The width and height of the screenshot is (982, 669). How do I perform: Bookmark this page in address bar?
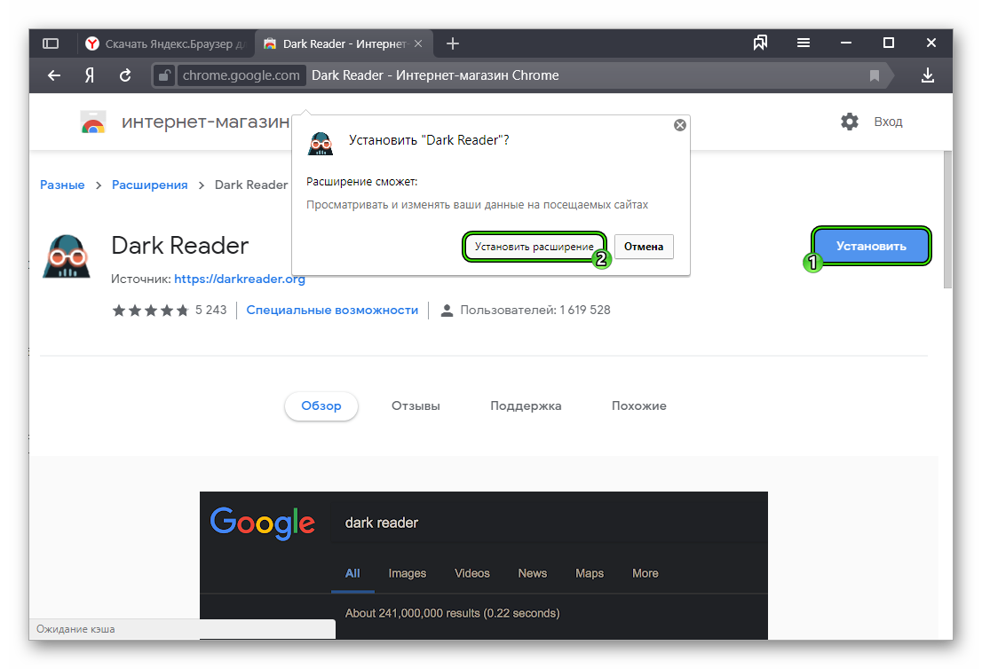pos(875,75)
